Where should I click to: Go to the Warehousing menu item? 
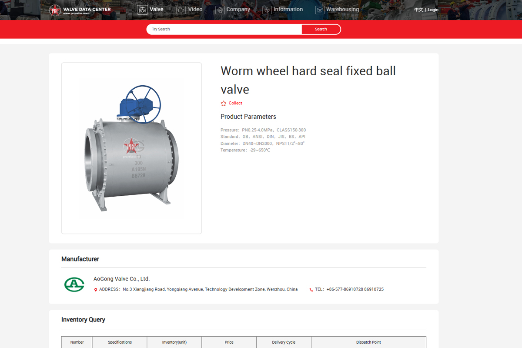point(342,9)
